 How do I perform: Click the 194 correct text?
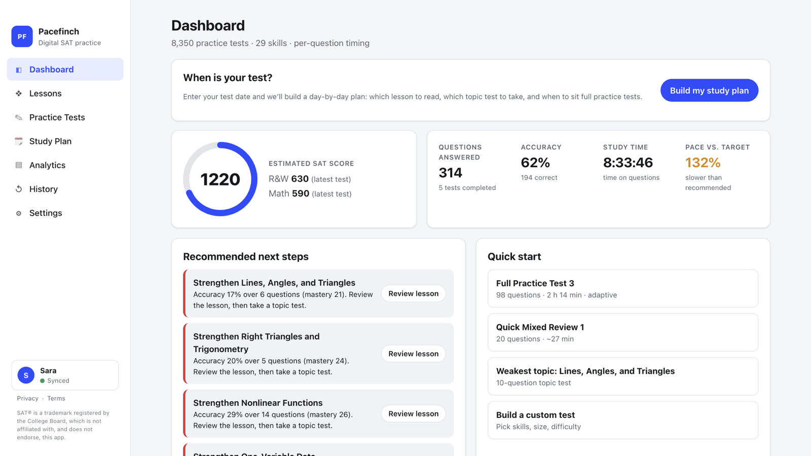coord(539,178)
